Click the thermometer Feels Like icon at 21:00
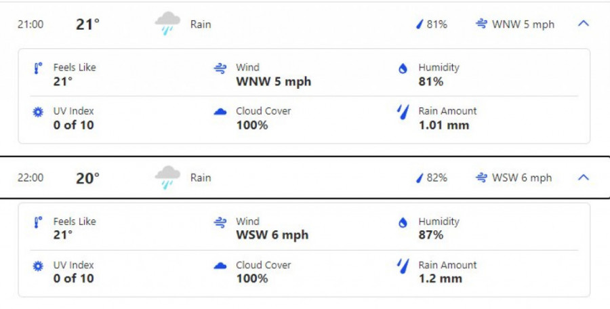The height and width of the screenshot is (309, 610). tap(38, 68)
